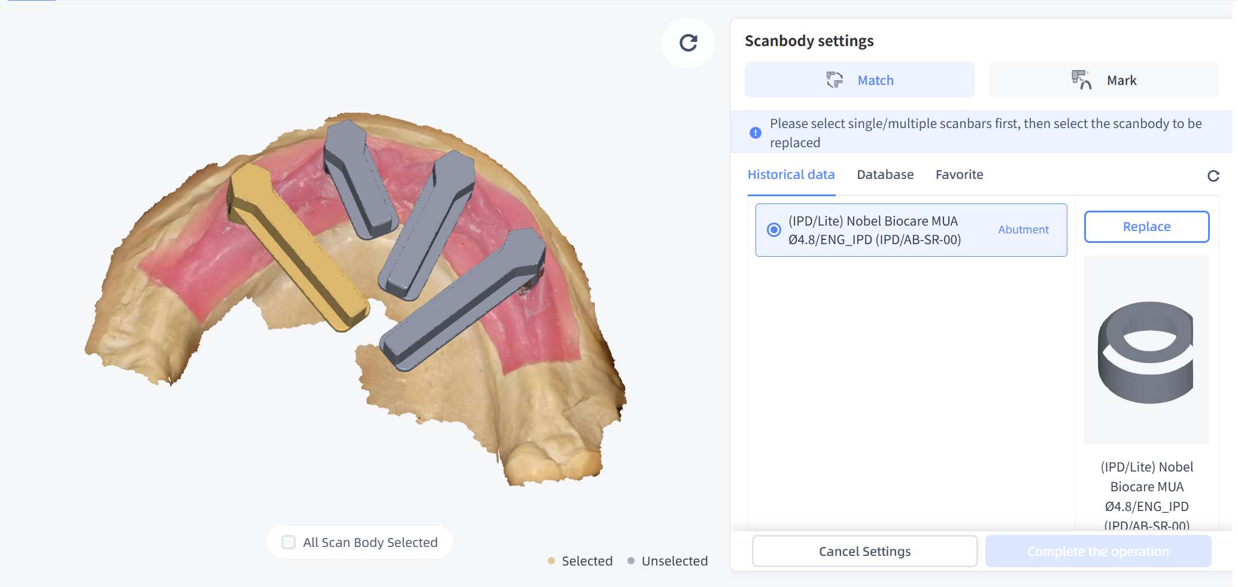
Task: Click the Nobel Biocare abutment ring preview
Action: (x=1146, y=351)
